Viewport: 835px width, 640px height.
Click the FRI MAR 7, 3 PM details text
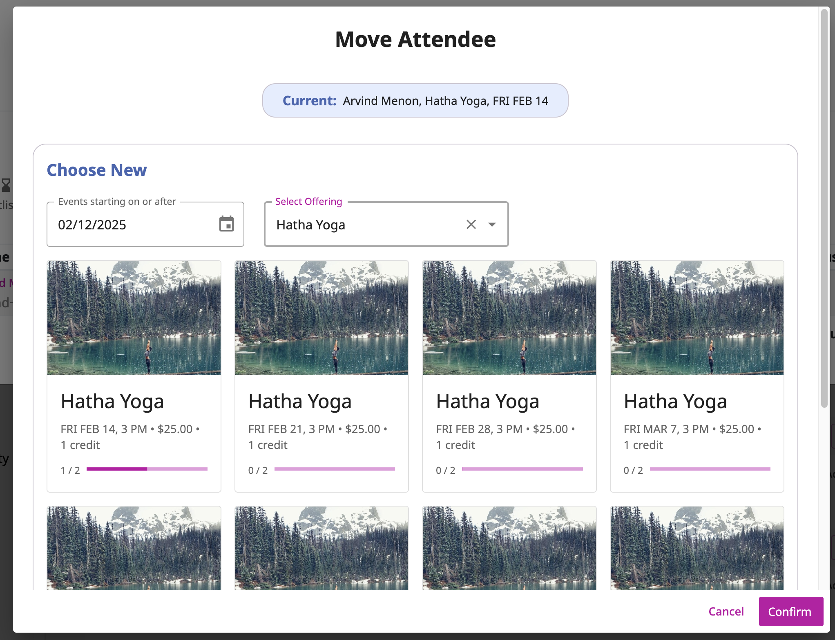tap(692, 437)
